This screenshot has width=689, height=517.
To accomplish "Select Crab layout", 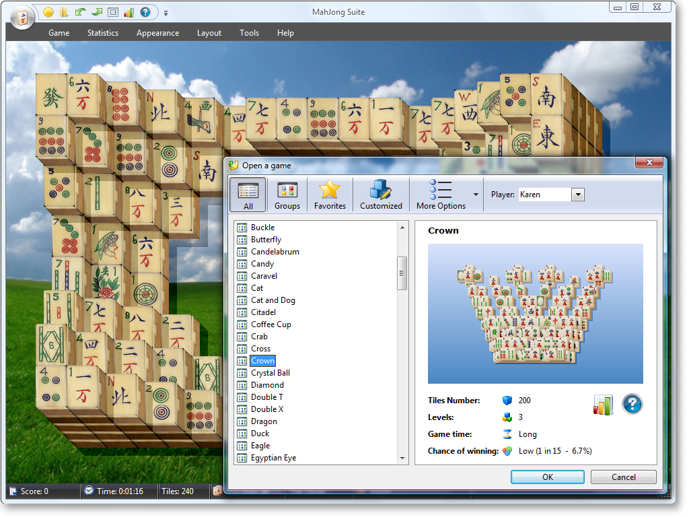I will click(x=259, y=337).
